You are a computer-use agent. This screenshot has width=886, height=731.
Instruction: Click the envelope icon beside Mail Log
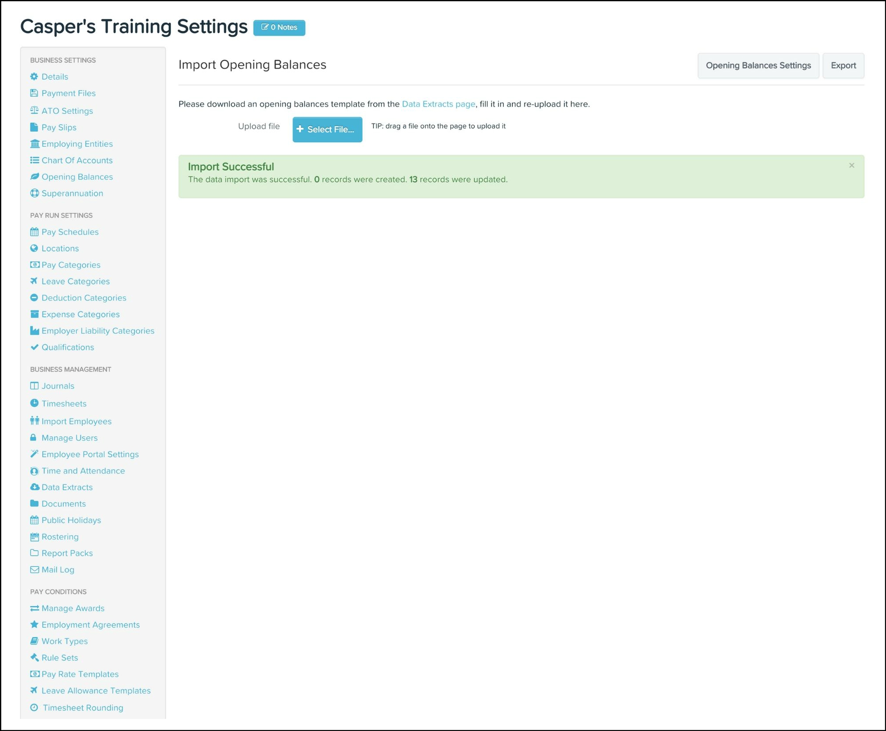[34, 569]
